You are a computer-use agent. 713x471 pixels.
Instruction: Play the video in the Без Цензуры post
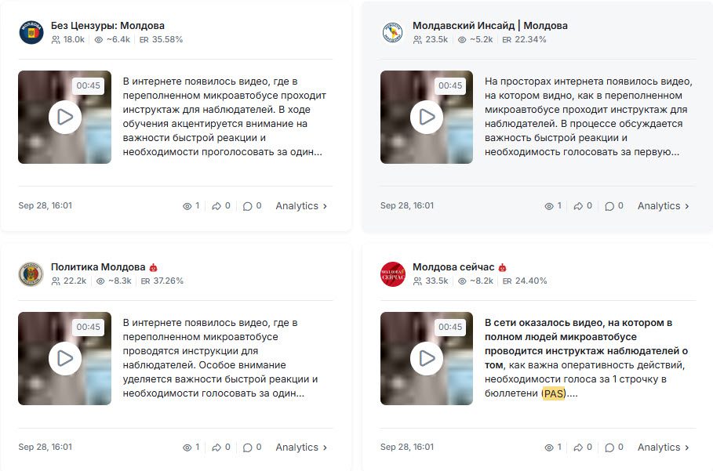point(65,118)
